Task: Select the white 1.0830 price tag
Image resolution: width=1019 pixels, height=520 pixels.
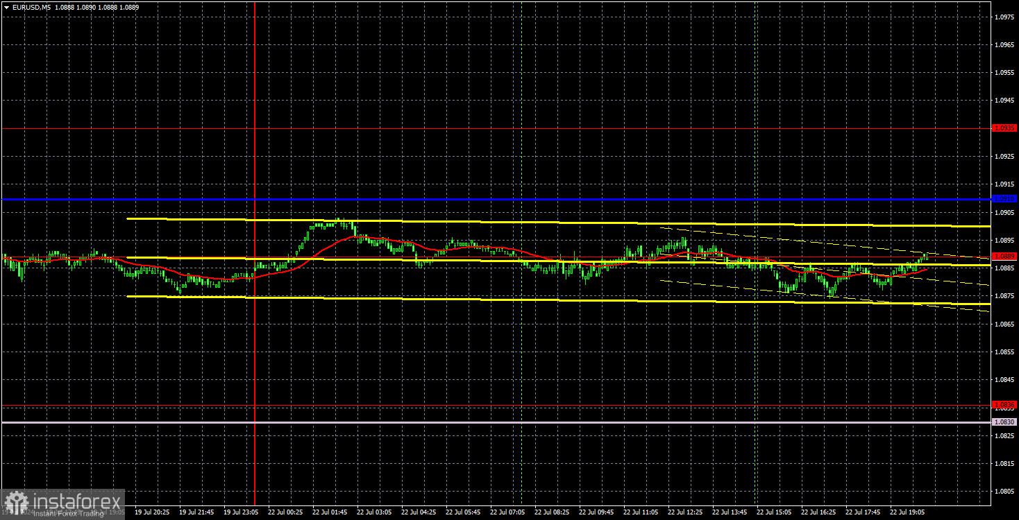Action: coord(1004,422)
